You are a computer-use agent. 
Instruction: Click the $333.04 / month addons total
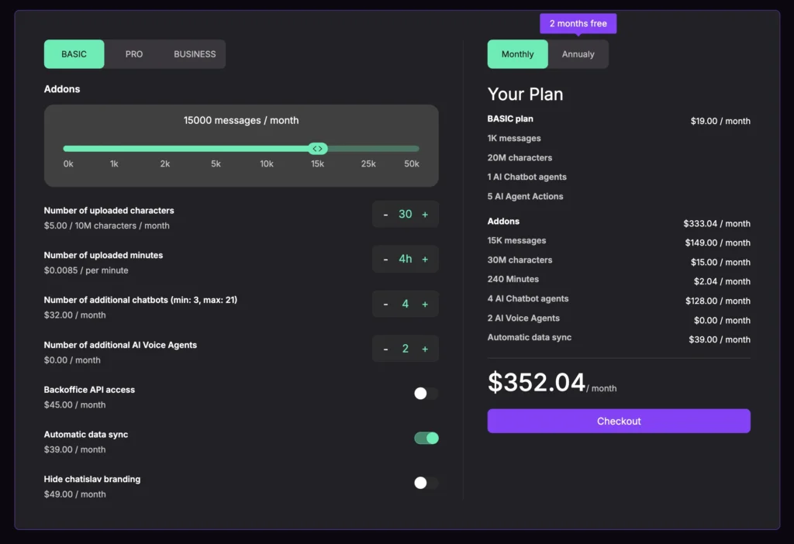click(716, 224)
